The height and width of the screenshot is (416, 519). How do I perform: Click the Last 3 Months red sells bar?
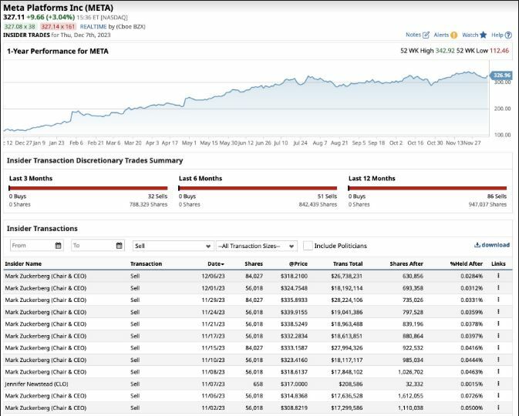(x=88, y=188)
